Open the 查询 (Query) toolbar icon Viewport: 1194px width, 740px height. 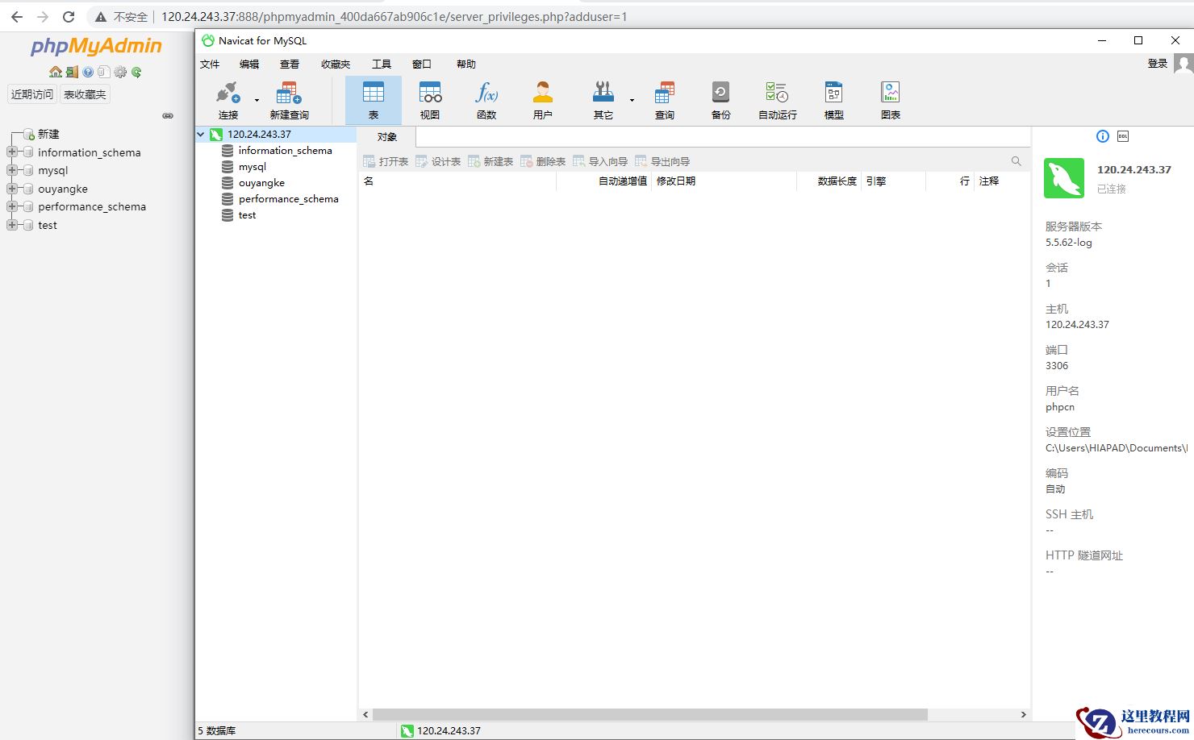(x=665, y=100)
